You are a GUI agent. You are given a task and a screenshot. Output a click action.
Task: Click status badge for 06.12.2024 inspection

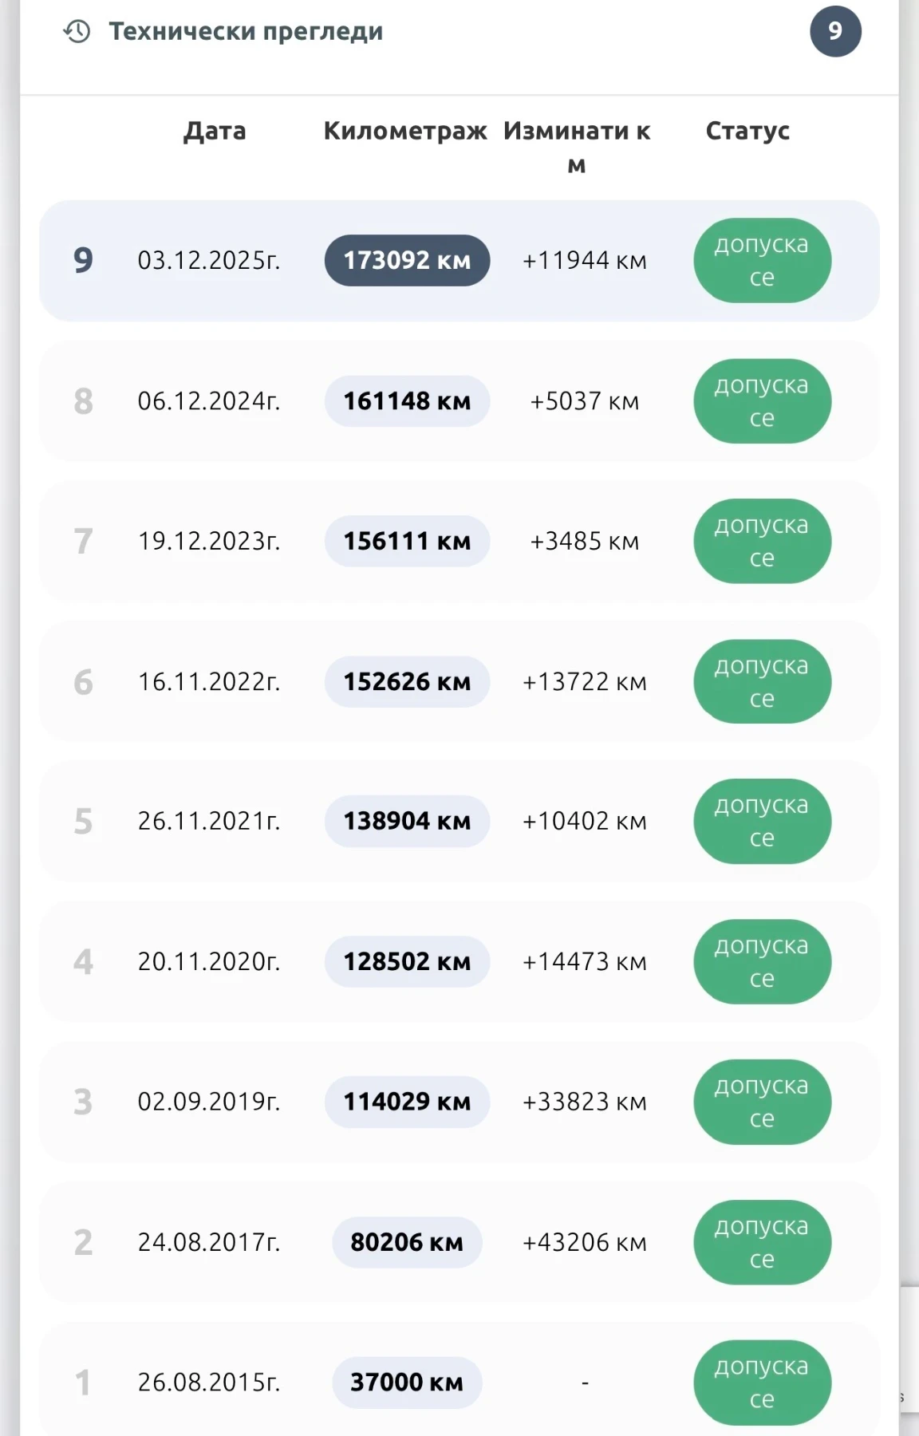[762, 401]
